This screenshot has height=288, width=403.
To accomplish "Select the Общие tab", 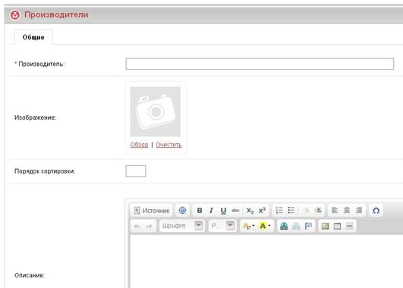I will [33, 37].
